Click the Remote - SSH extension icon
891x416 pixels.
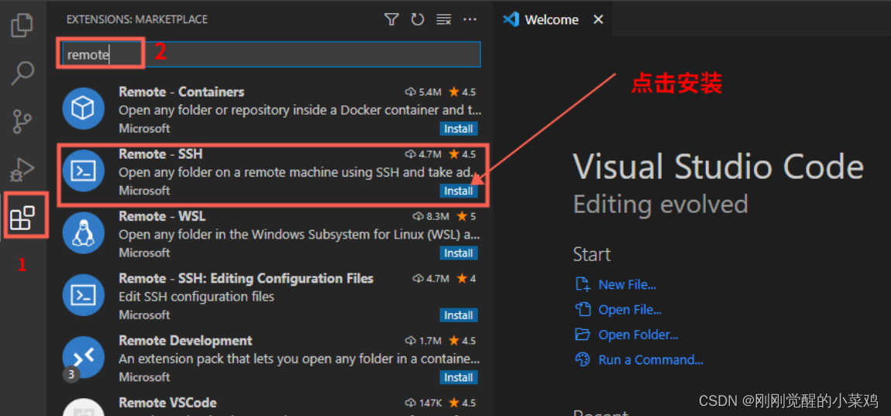click(x=83, y=170)
